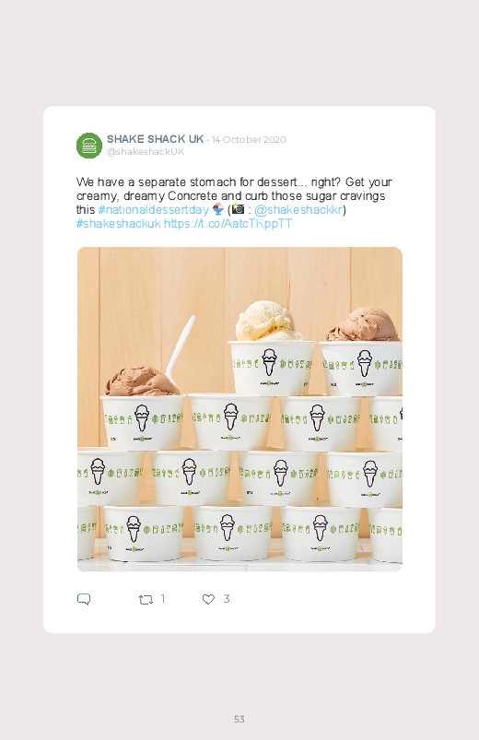Open the SHAKE SHACK UK profile name

coord(156,139)
